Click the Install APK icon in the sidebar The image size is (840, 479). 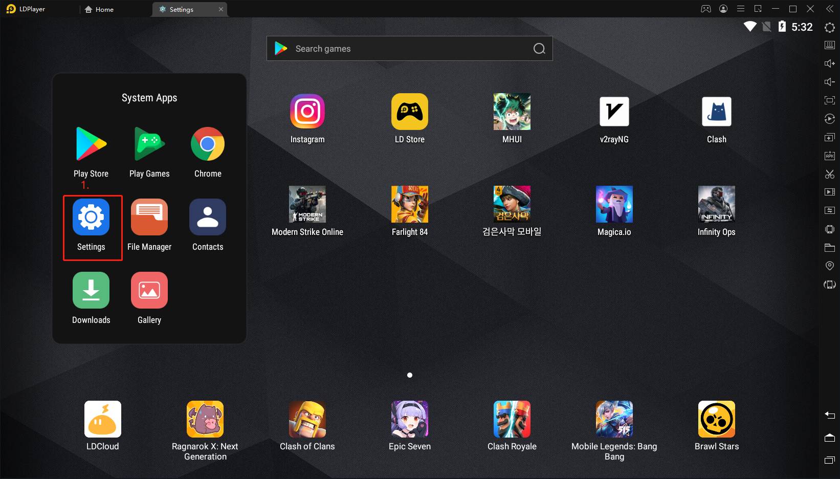830,156
